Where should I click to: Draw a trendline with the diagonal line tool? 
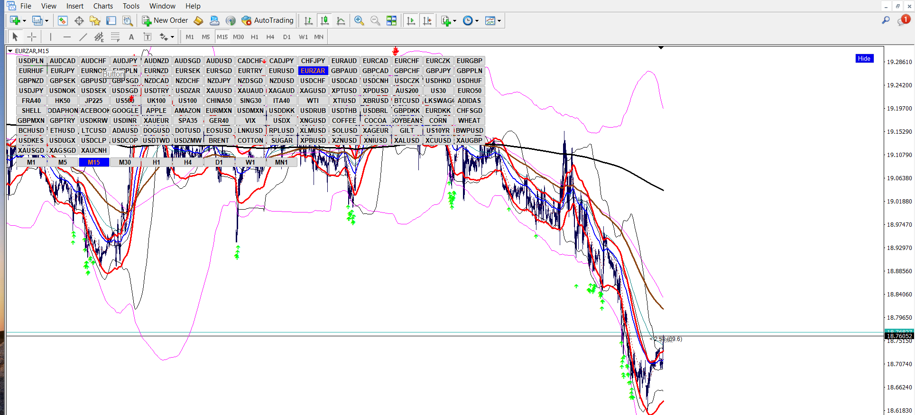tap(83, 37)
